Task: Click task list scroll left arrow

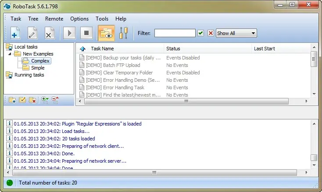Action: [80, 101]
